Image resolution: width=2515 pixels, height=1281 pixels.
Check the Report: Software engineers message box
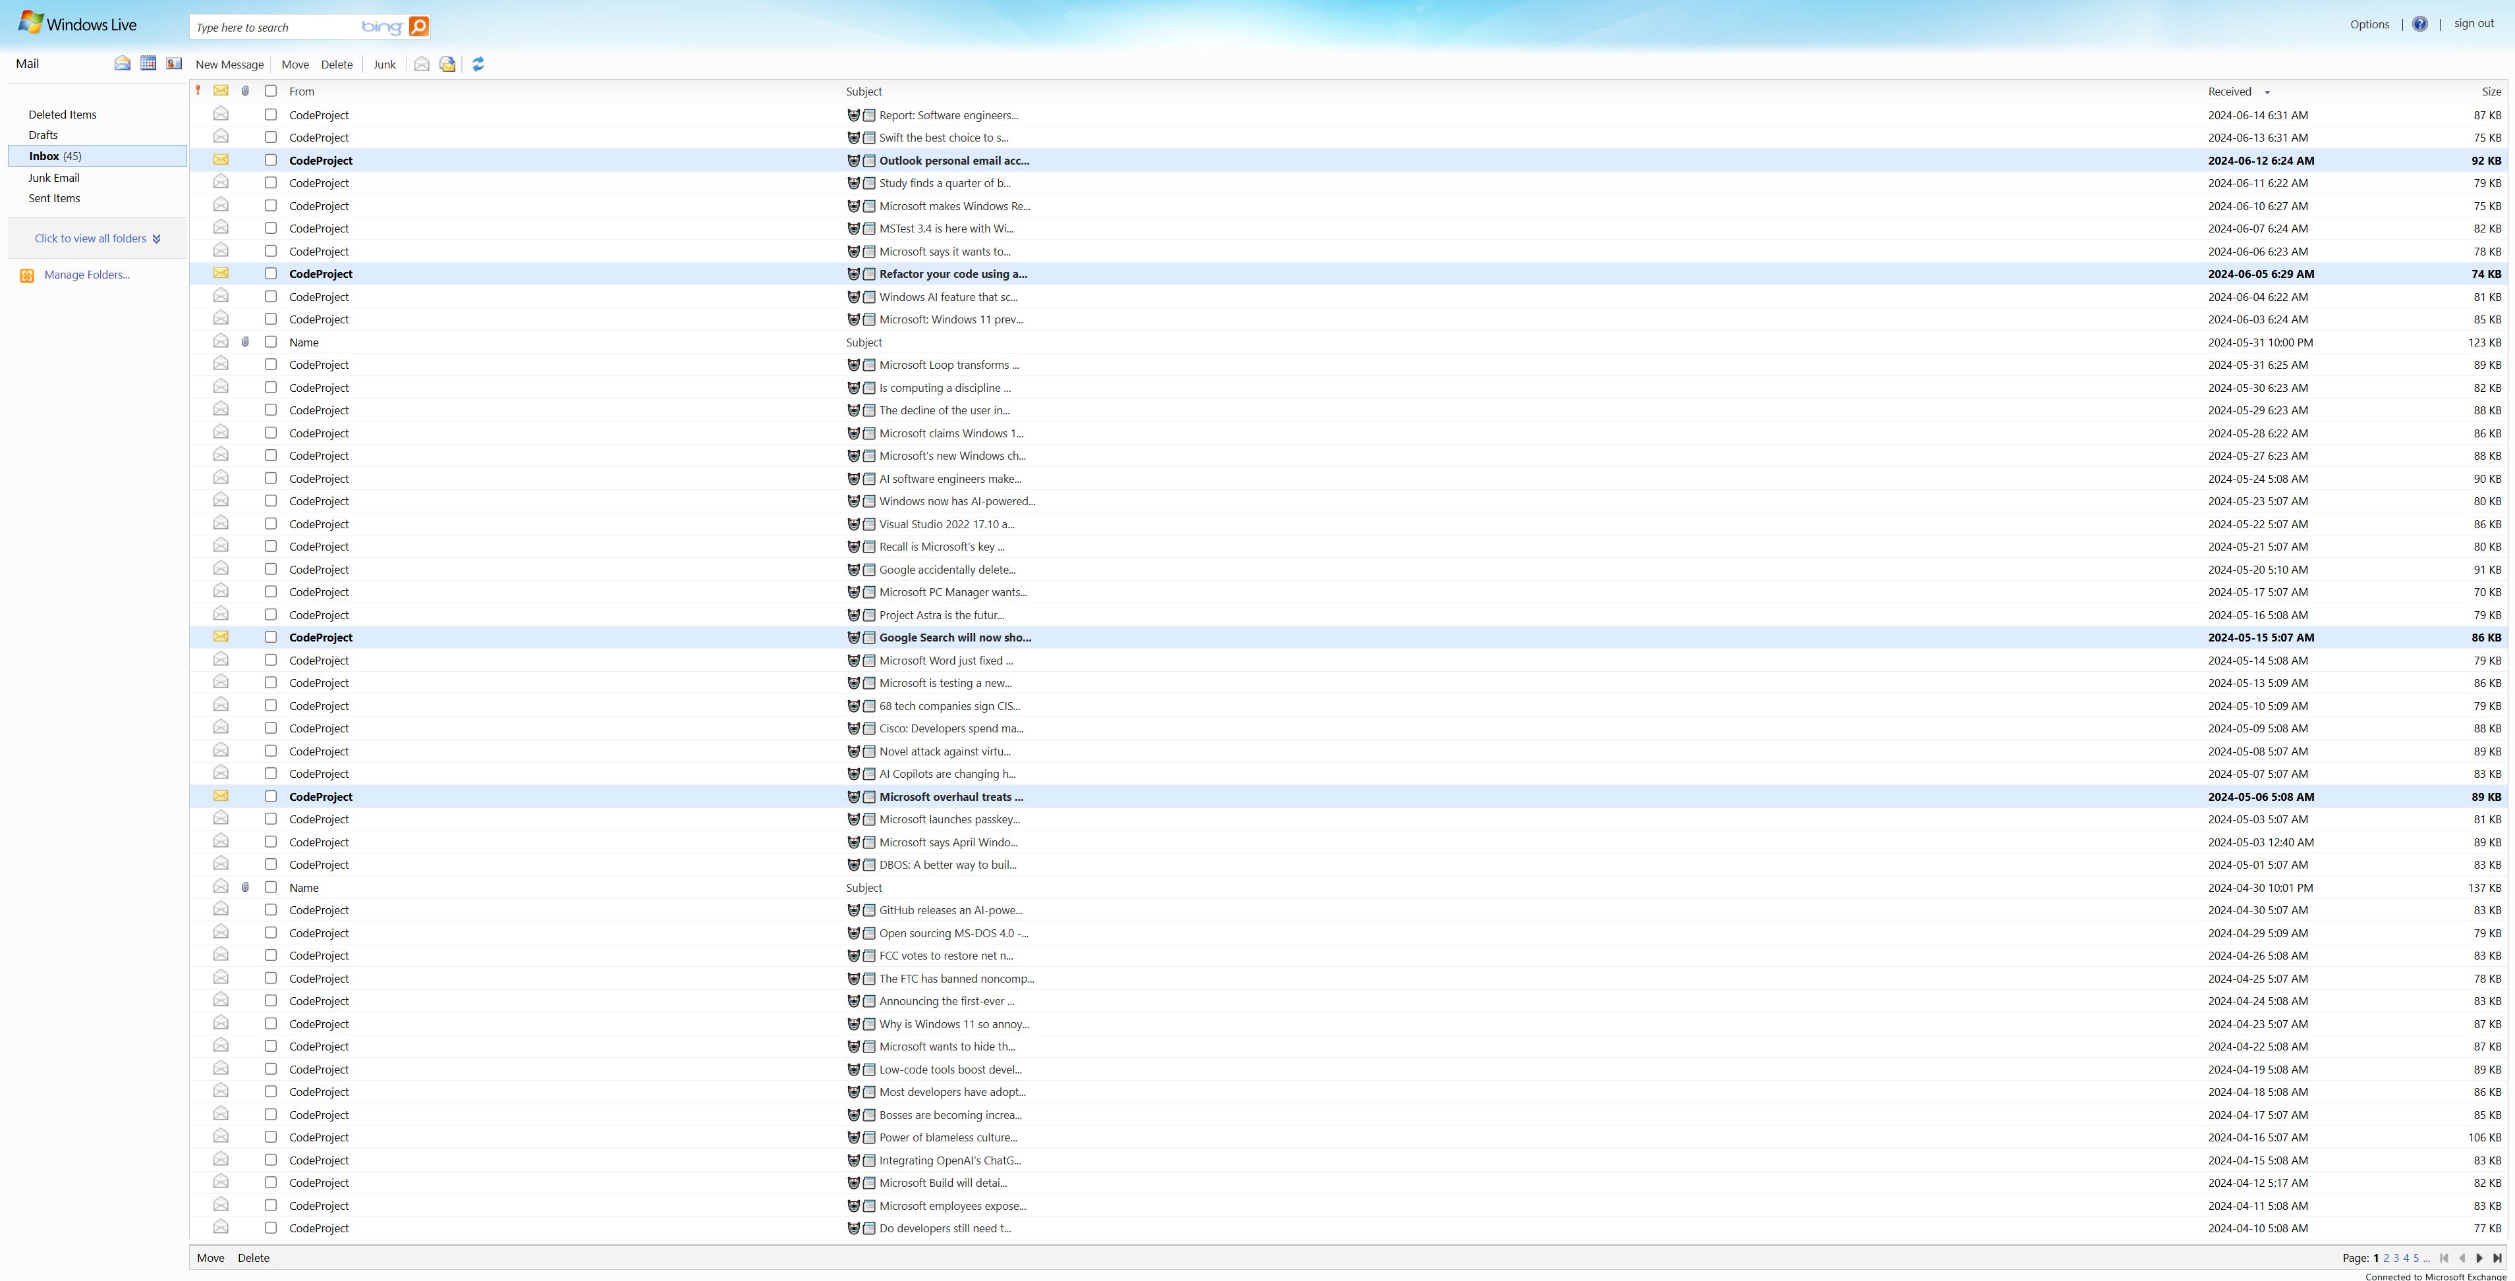[x=270, y=114]
